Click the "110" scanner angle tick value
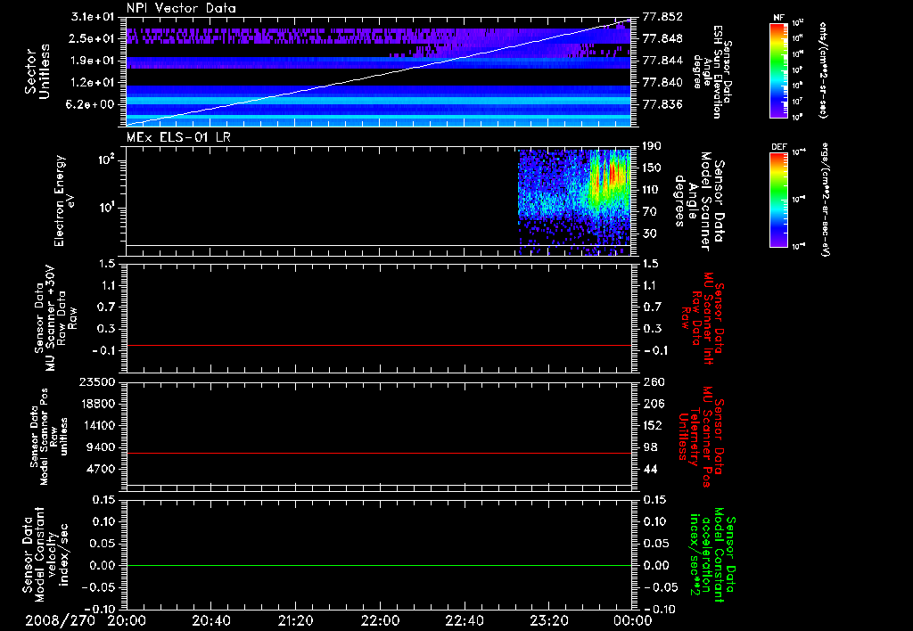Viewport: 913px width, 631px height. tap(652, 190)
